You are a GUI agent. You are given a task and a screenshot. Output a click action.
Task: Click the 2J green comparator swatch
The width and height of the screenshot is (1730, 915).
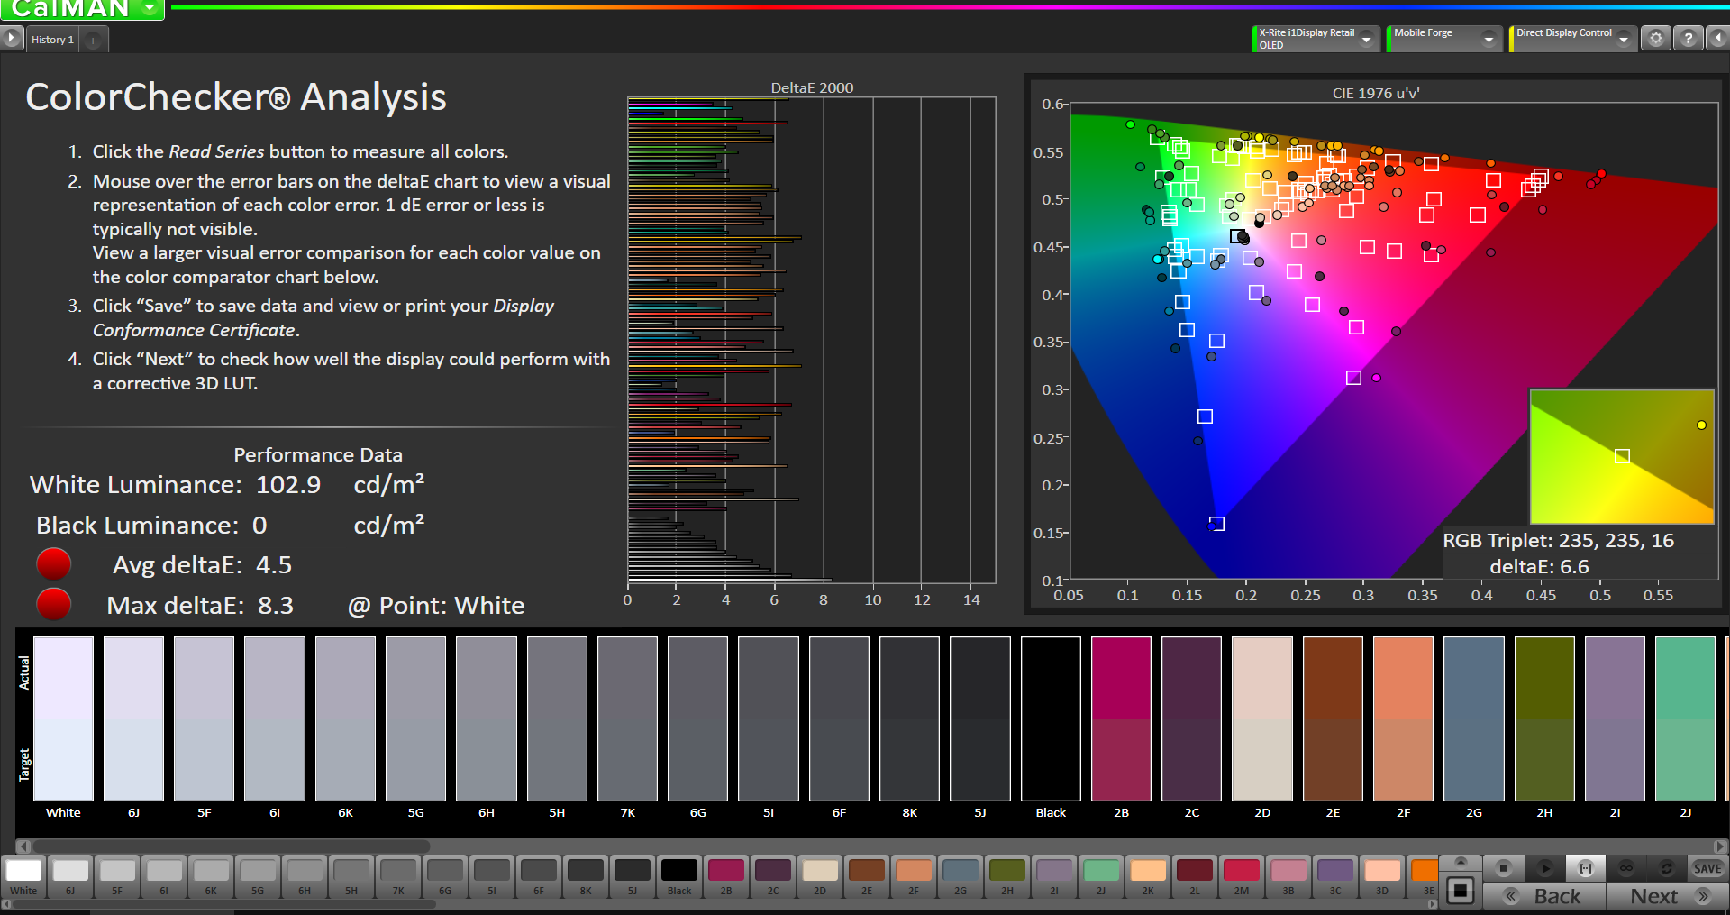point(1685,718)
